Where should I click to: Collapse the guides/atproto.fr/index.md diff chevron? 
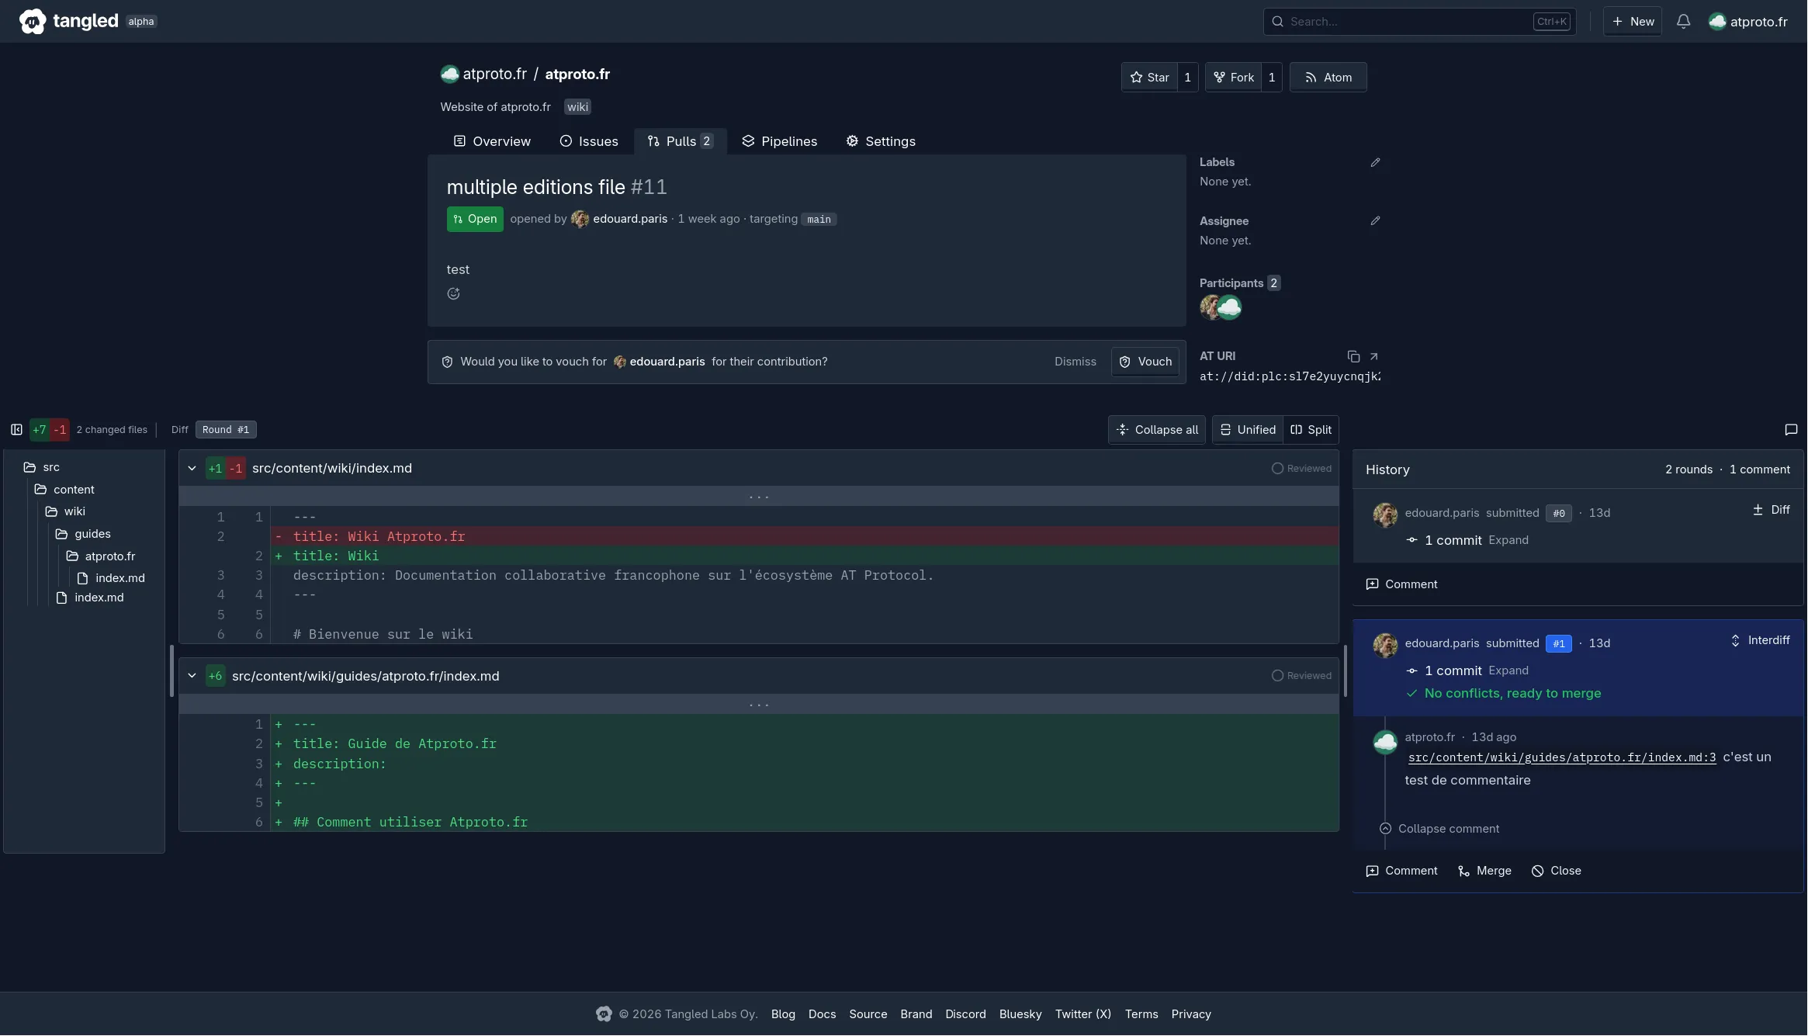tap(192, 676)
